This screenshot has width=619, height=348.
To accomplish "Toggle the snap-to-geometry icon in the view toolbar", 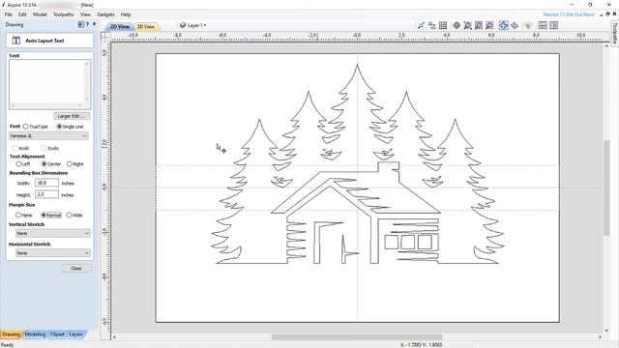I will (421, 25).
